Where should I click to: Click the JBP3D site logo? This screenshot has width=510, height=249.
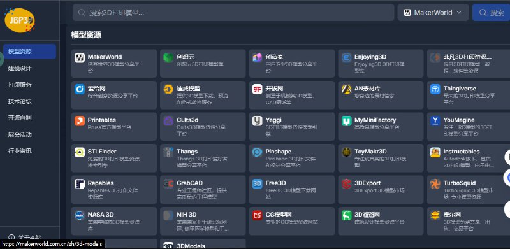tap(20, 20)
